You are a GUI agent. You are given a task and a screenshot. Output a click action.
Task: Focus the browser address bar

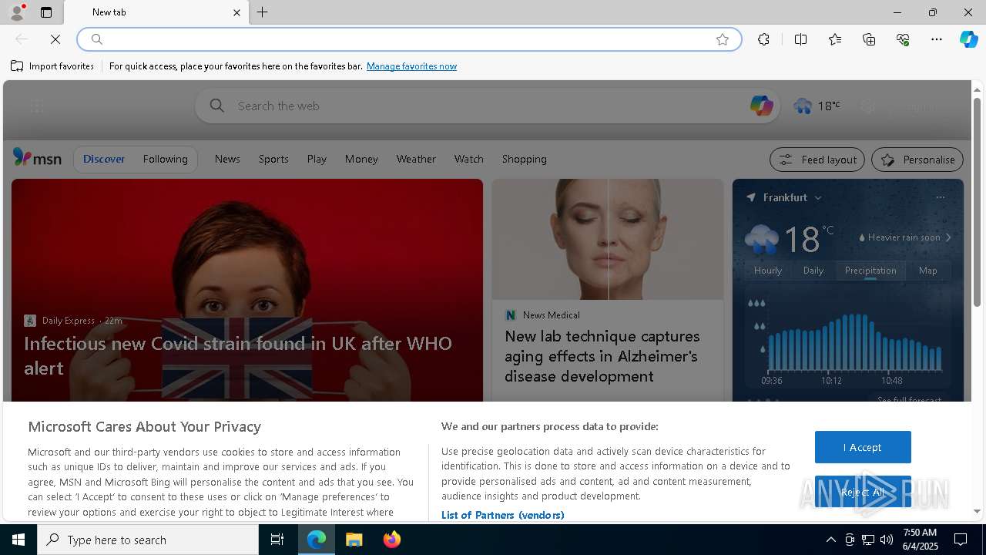408,39
